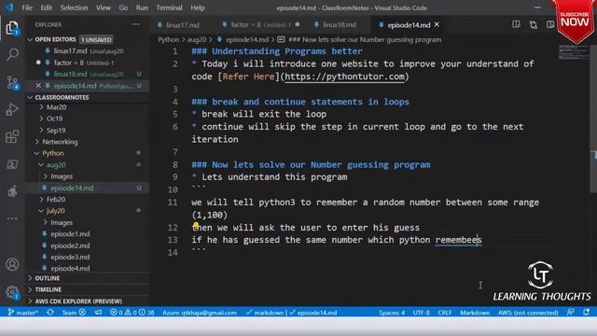Open Explorer more actions ellipsis
Screen dimensions: 597x336
[x=136, y=24]
